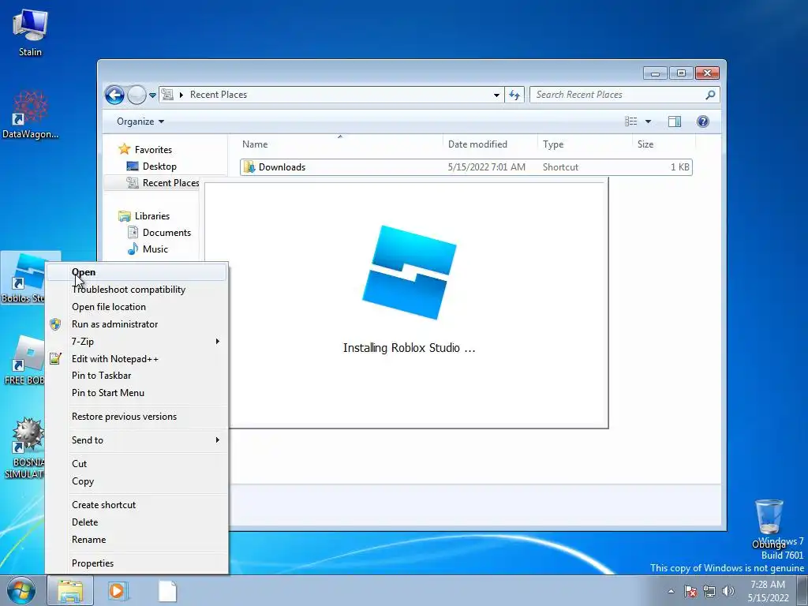Click the address bar Recent Places breadcrumb
The image size is (808, 606).
pos(219,95)
